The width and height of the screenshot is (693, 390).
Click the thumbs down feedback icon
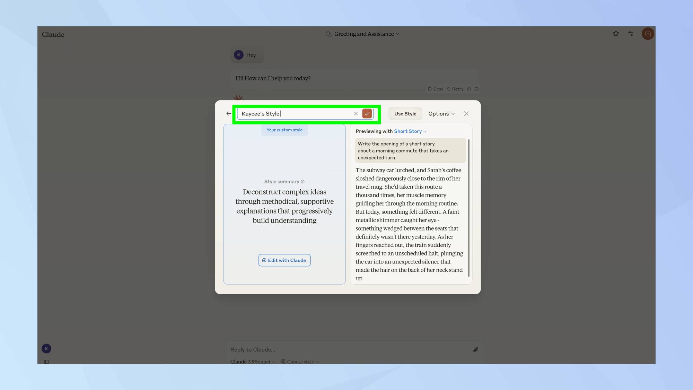[476, 89]
